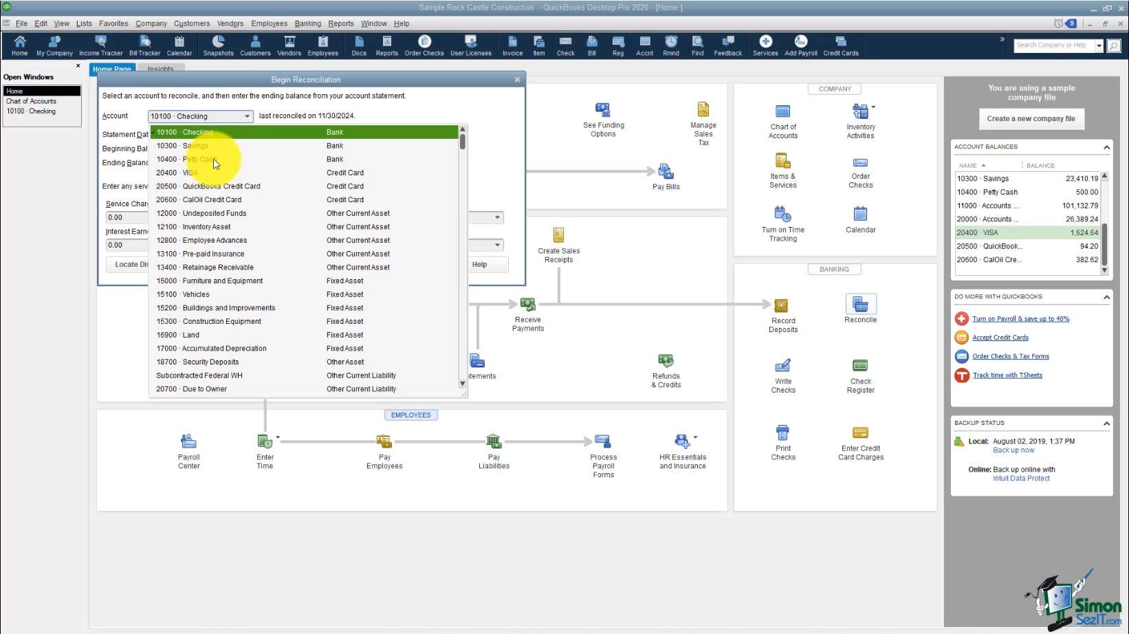Click the Back up now link
1129x634 pixels.
point(1013,450)
